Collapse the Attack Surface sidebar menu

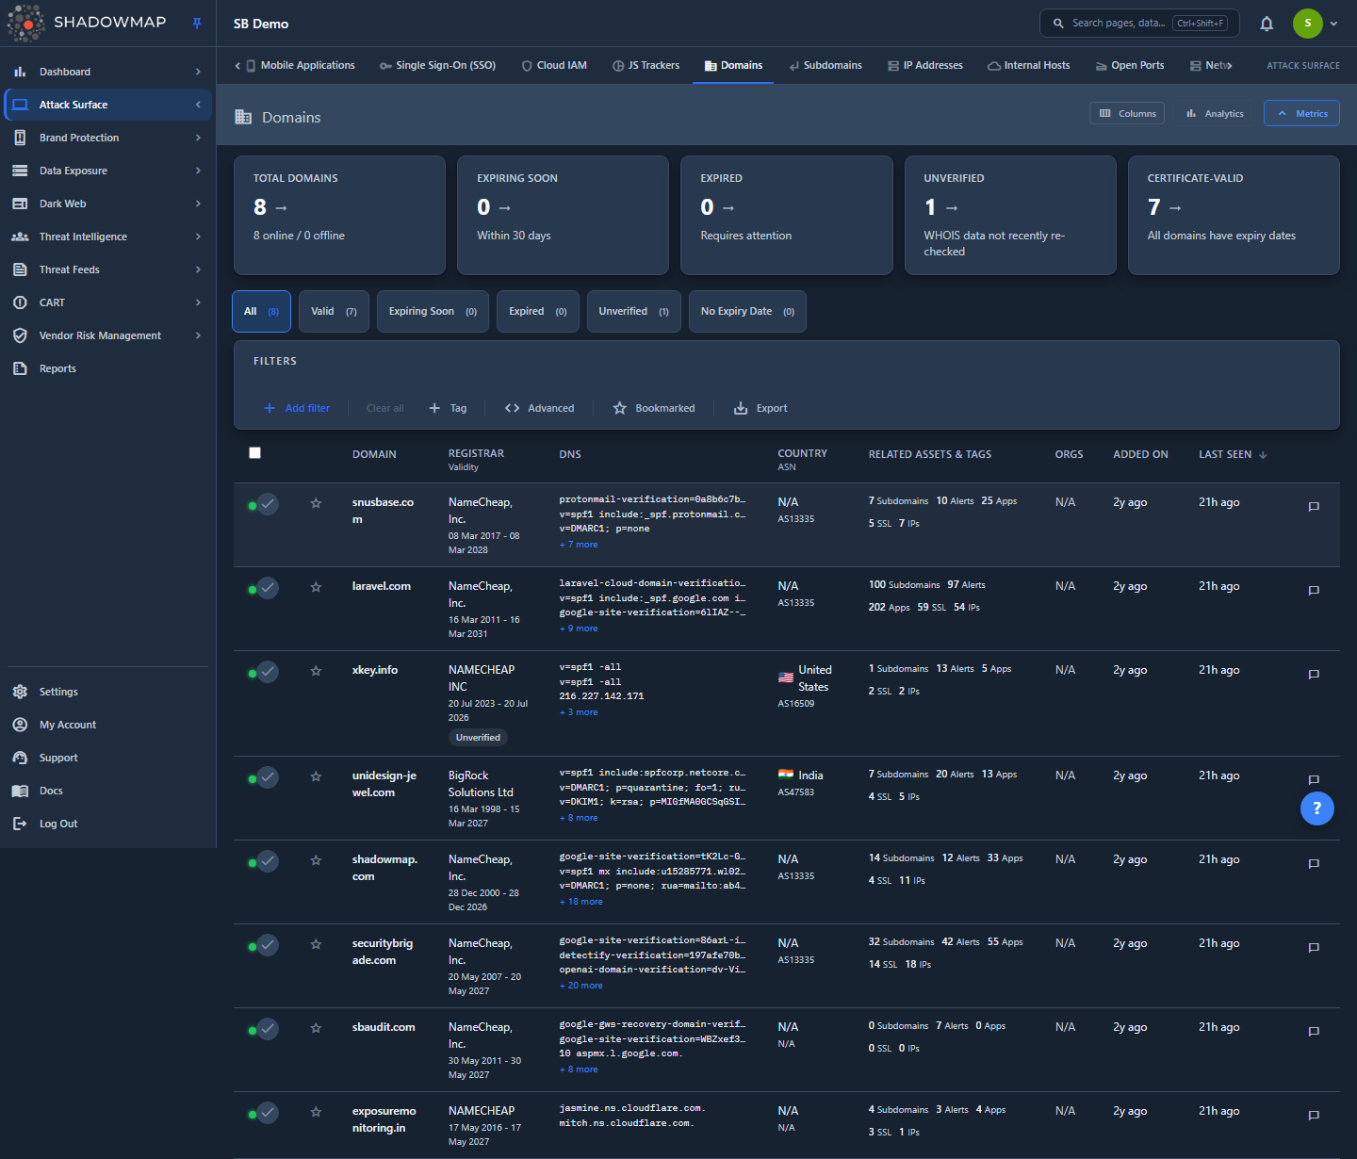(x=198, y=105)
